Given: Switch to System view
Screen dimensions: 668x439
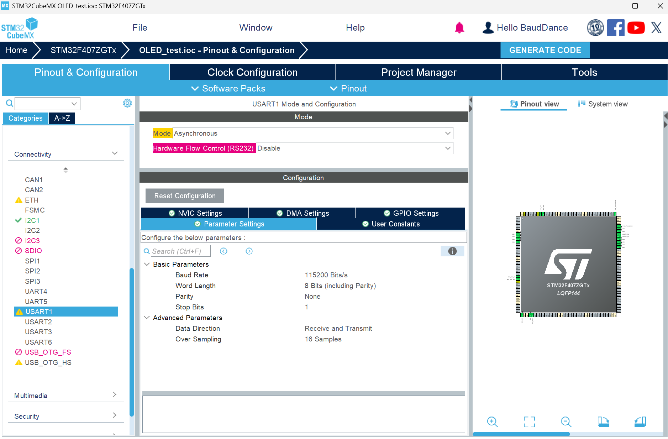Looking at the screenshot, I should [x=603, y=104].
